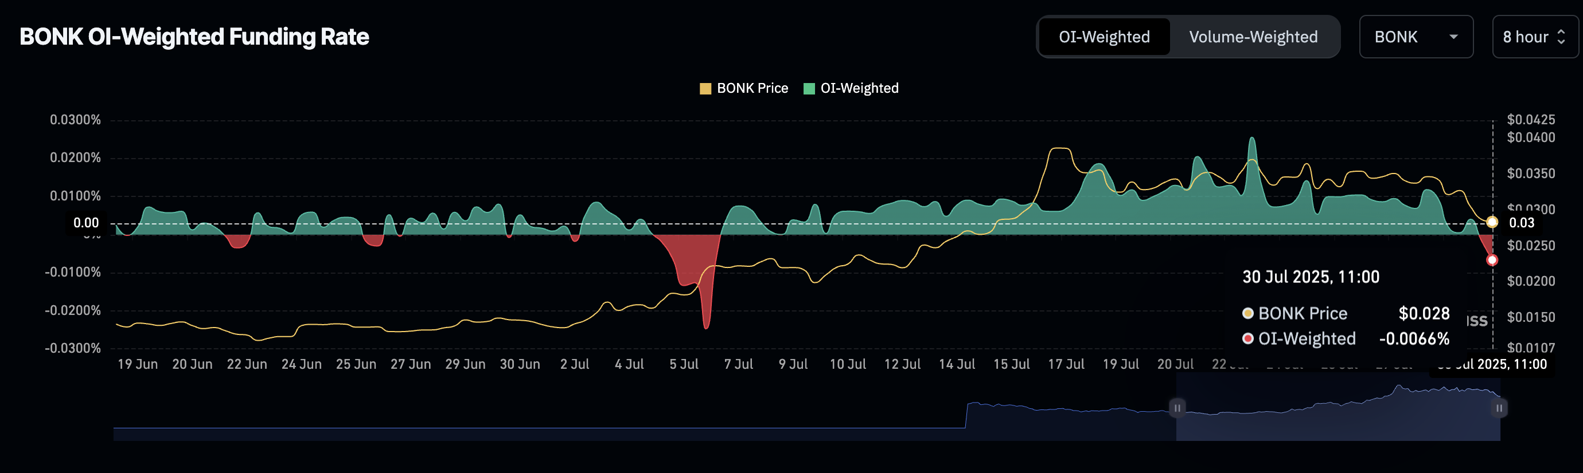Click the $0.028 price in tooltip
This screenshot has width=1583, height=473.
click(1424, 313)
